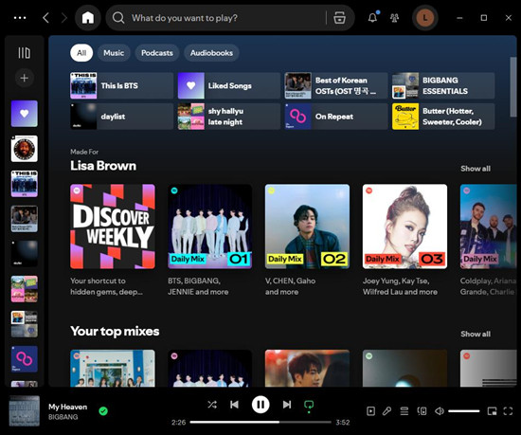Enter full screen via expand icon
Viewport: 521px width, 435px height.
508,411
